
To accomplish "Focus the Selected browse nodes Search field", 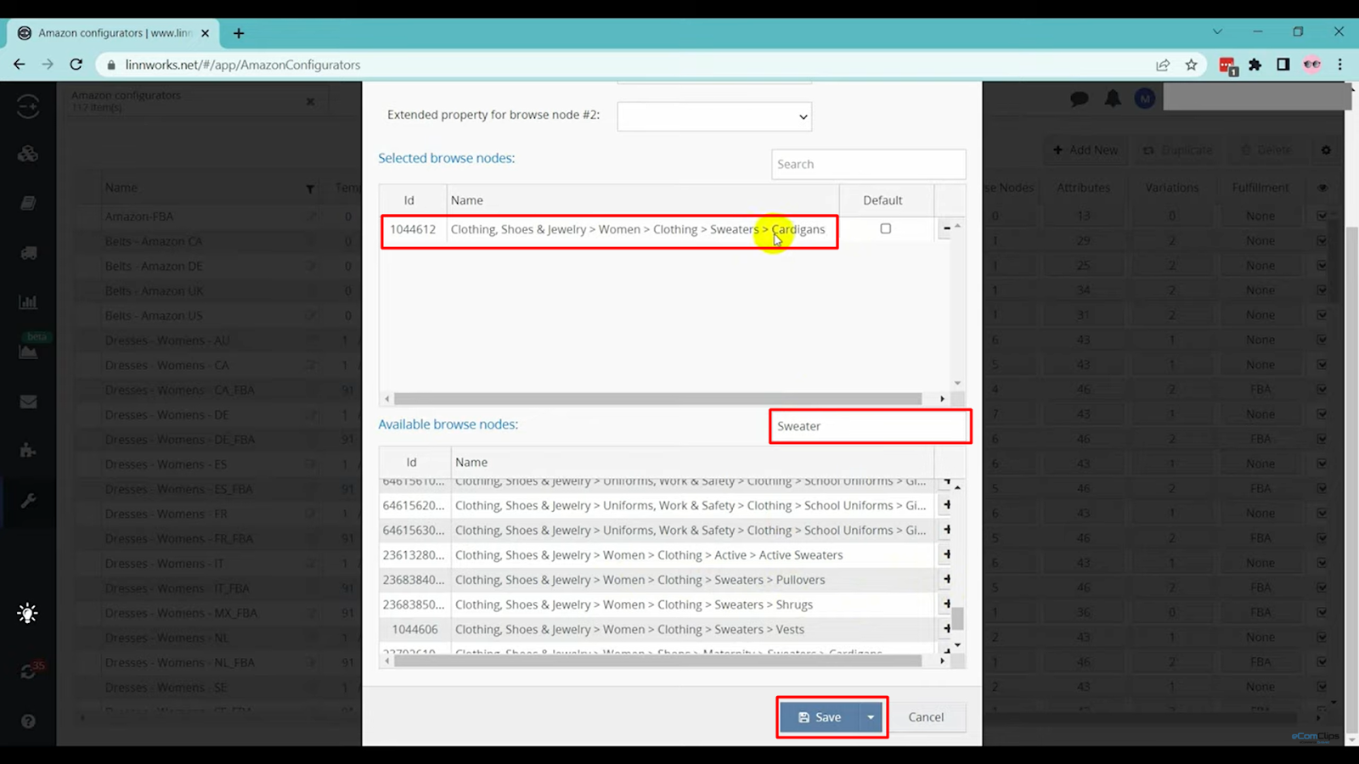I will tap(869, 164).
